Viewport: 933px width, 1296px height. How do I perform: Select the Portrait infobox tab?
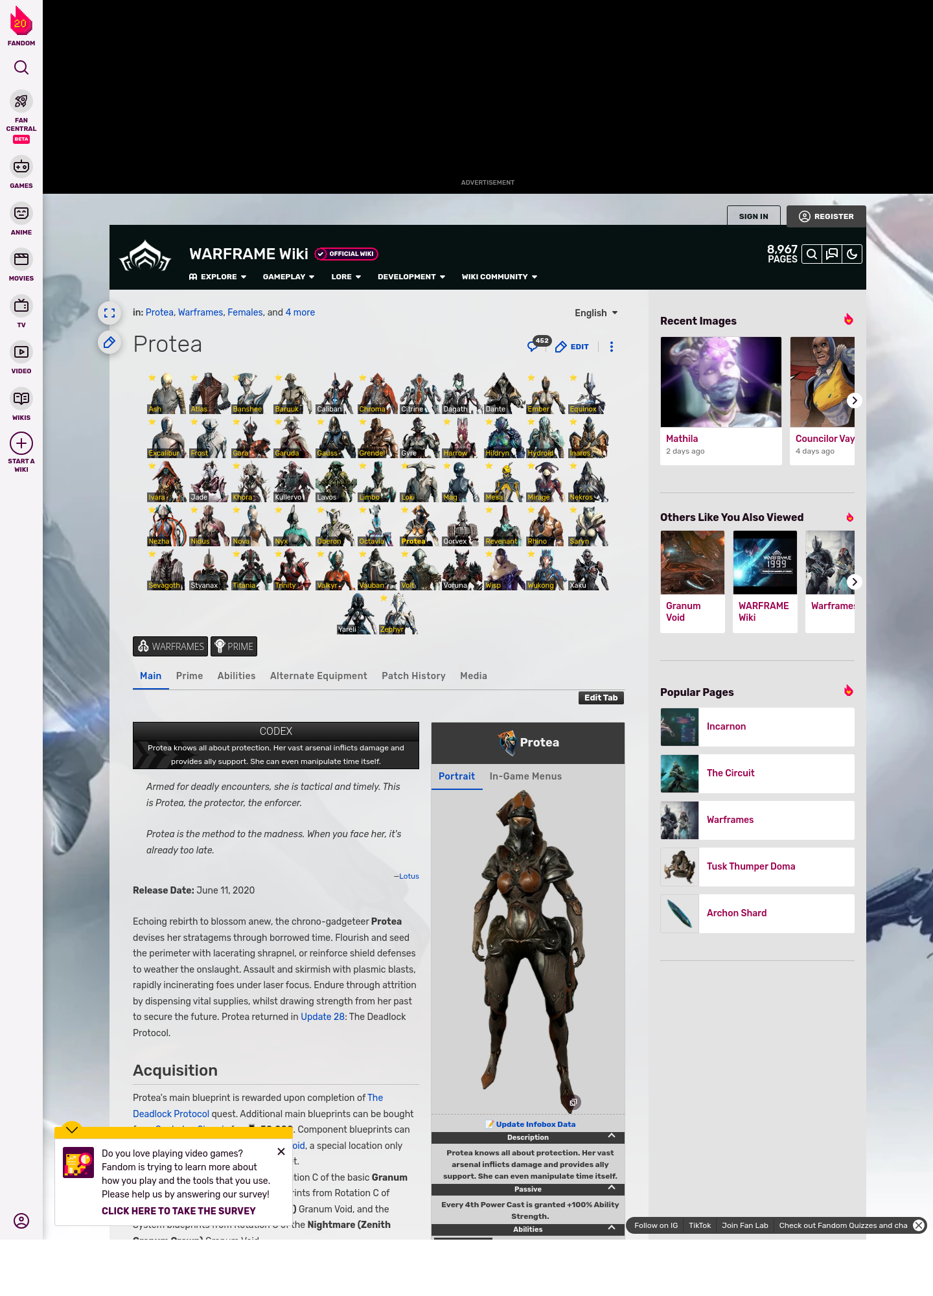click(457, 776)
